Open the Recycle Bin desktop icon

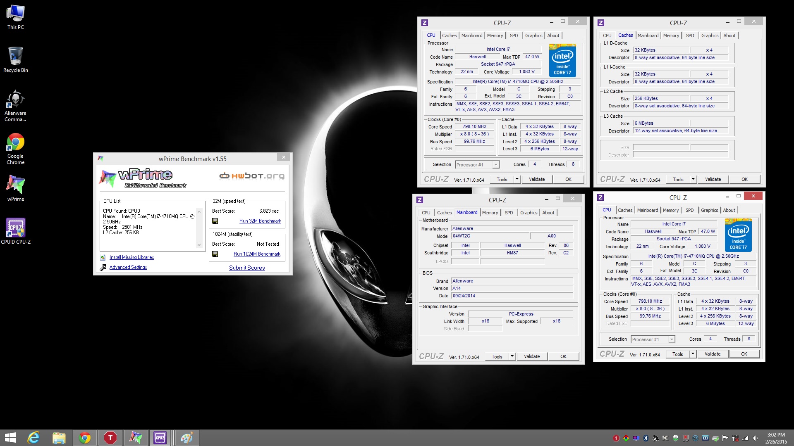(15, 60)
